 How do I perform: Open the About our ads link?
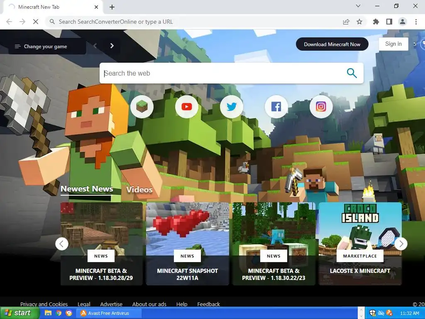tap(149, 304)
